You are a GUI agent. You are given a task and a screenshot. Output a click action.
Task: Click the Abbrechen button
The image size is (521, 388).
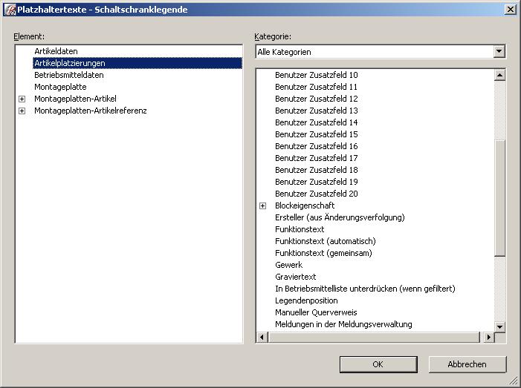467,364
